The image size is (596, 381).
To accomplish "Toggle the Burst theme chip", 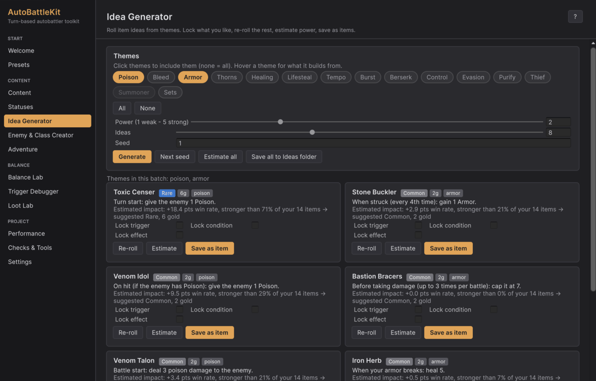I will 368,77.
